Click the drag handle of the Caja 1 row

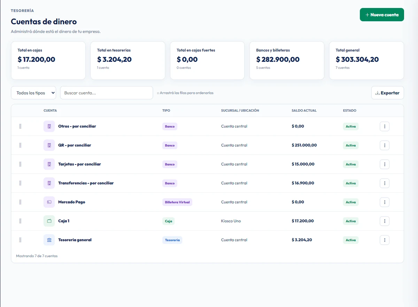point(20,221)
